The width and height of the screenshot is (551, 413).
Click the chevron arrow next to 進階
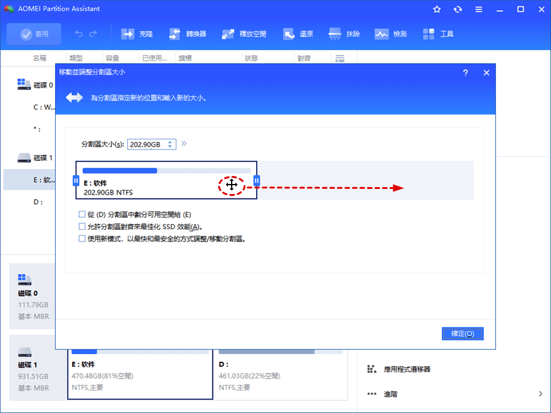[540, 394]
